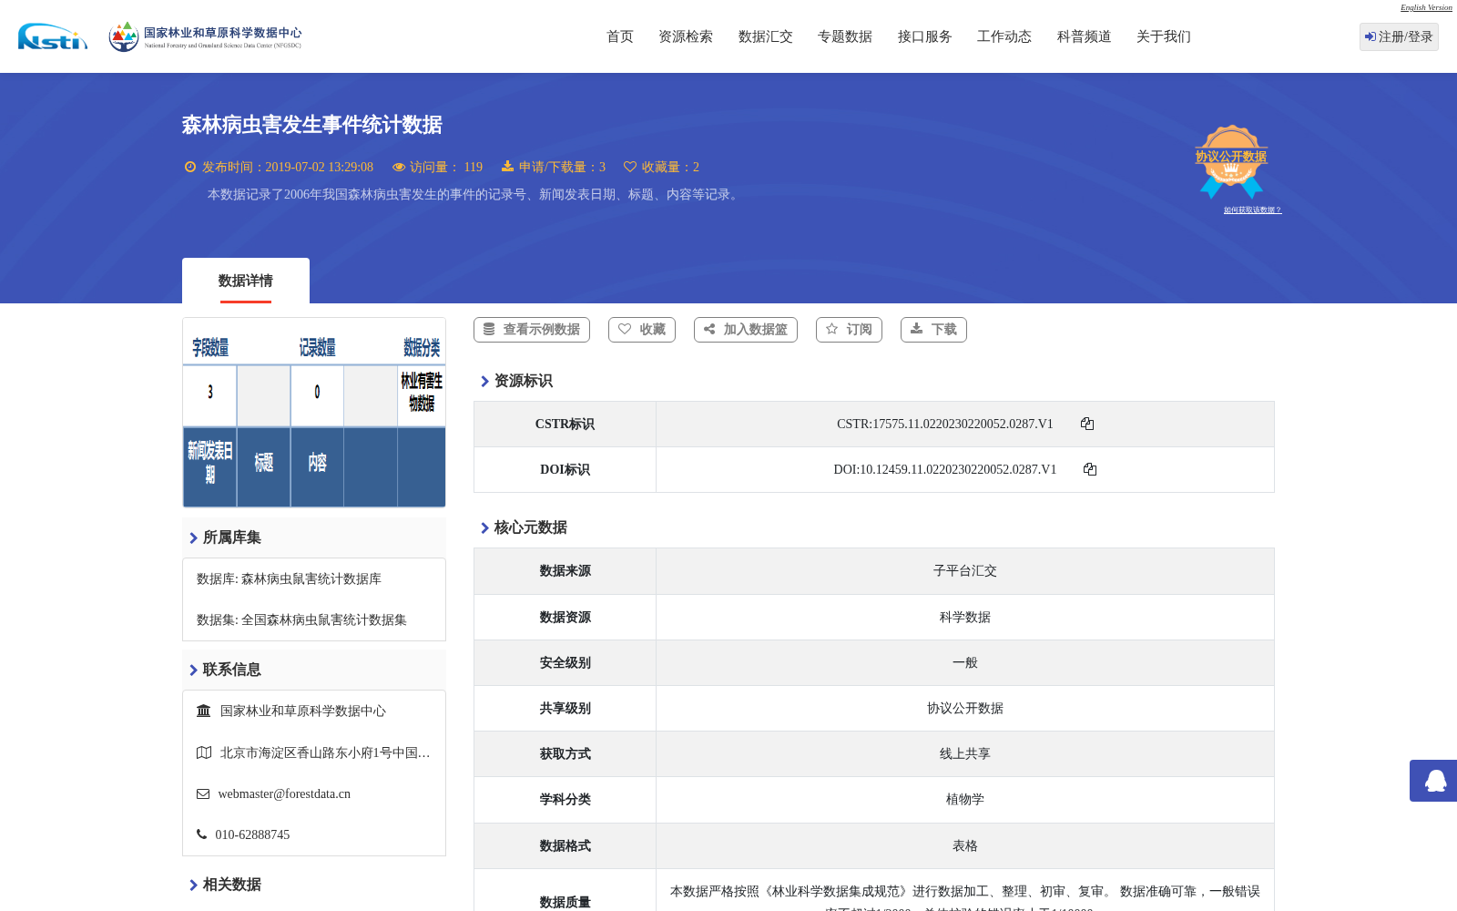Open 工作动态 in the navigation menu
This screenshot has height=911, width=1457.
[1004, 36]
